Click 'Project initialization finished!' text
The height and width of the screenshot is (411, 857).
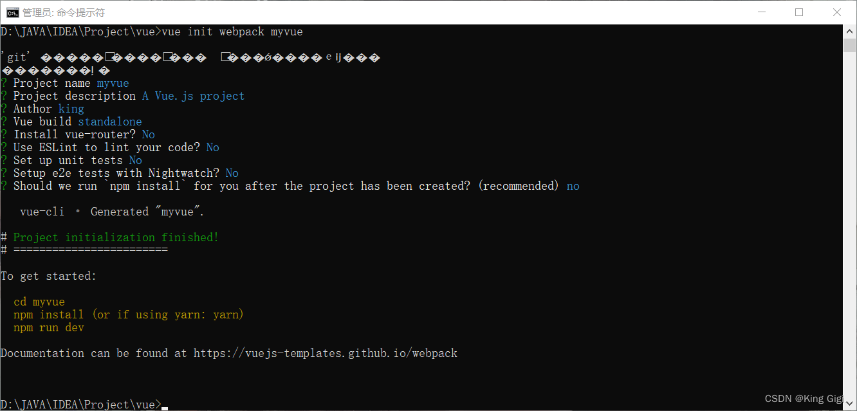pyautogui.click(x=116, y=237)
